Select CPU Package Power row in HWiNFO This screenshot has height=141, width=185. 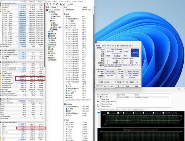(22, 78)
